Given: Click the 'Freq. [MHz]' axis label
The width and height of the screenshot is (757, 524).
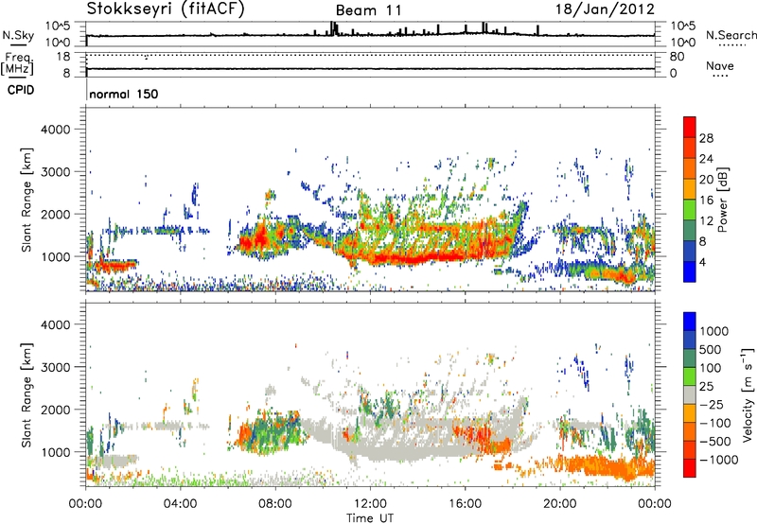Looking at the screenshot, I should tap(17, 63).
